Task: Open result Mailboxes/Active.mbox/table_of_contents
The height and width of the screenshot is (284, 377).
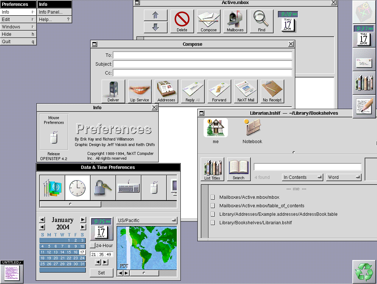Action: (262, 206)
